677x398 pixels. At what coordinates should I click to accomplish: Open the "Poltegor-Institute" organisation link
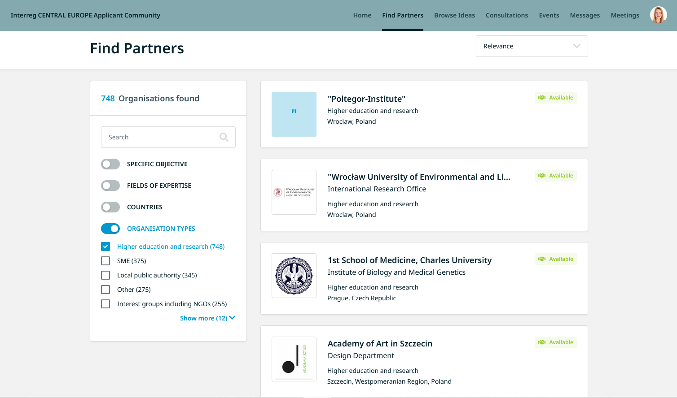[366, 99]
